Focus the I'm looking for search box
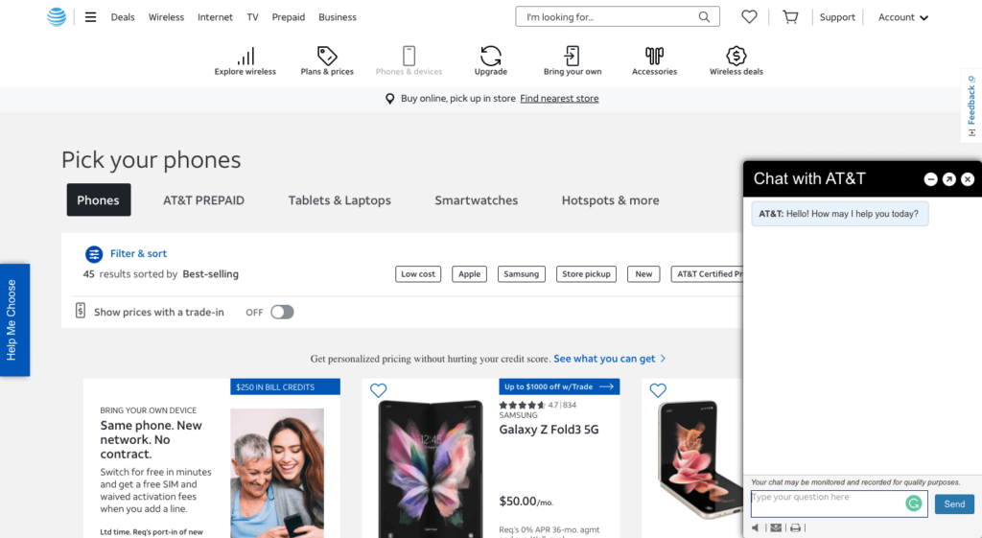Image resolution: width=982 pixels, height=538 pixels. [x=617, y=17]
